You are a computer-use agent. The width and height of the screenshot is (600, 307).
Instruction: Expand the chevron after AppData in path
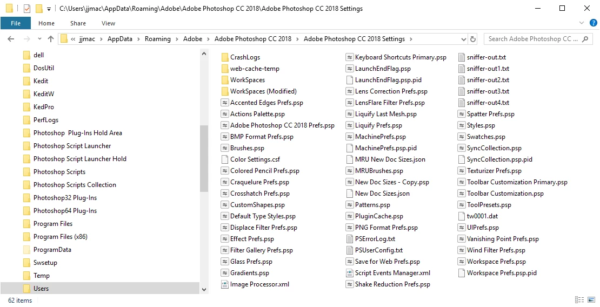click(x=138, y=39)
